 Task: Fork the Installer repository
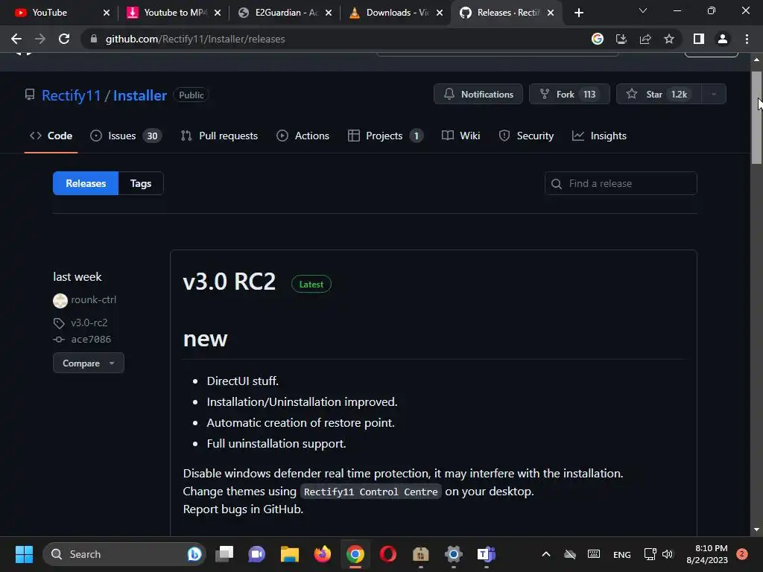[x=569, y=95]
